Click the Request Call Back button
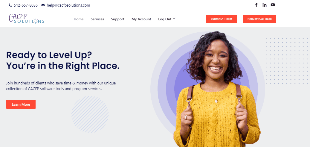The width and height of the screenshot is (310, 147). pyautogui.click(x=259, y=19)
